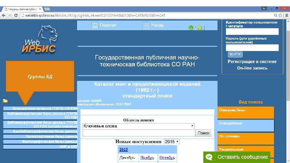Screen dimensions: 290x163
Task: Click Оставить сообщение chat button
Action: (x=237, y=157)
